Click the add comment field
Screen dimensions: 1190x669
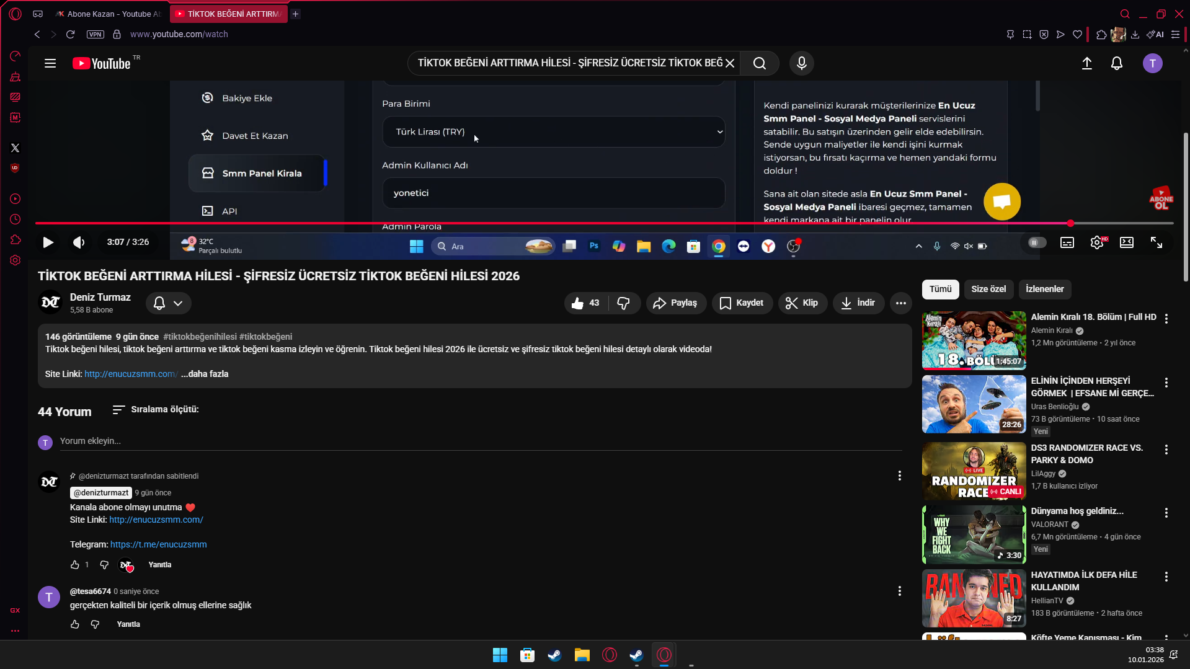click(481, 441)
